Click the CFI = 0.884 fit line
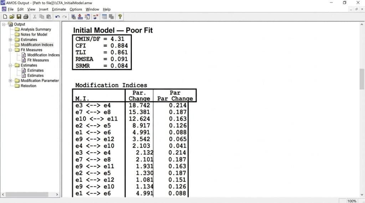 [x=102, y=46]
